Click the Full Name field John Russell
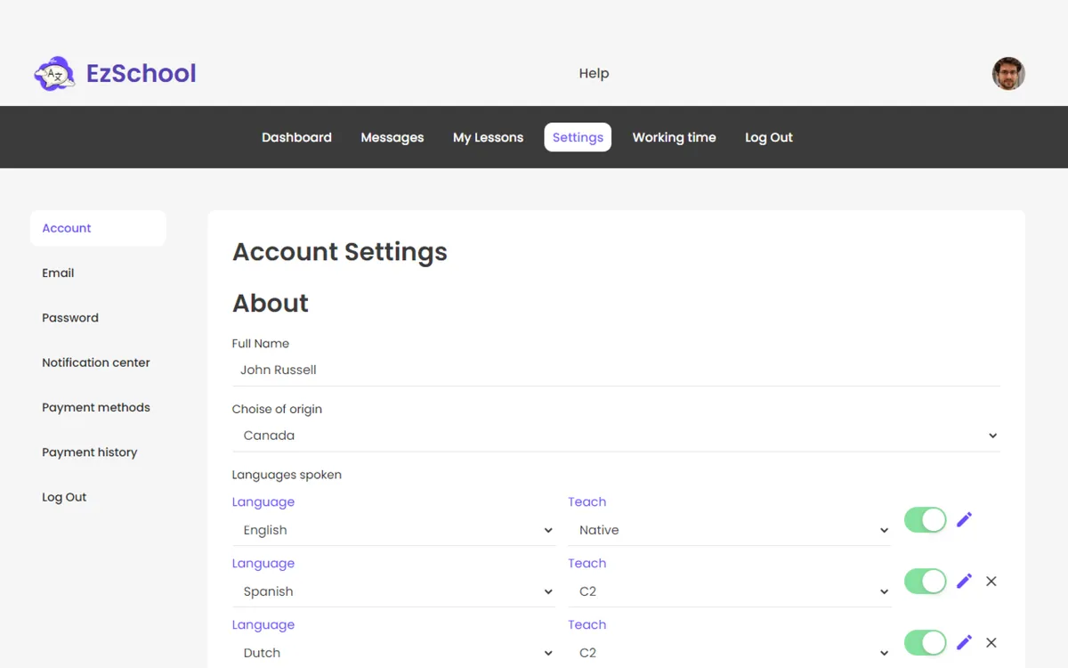1068x668 pixels. click(616, 370)
